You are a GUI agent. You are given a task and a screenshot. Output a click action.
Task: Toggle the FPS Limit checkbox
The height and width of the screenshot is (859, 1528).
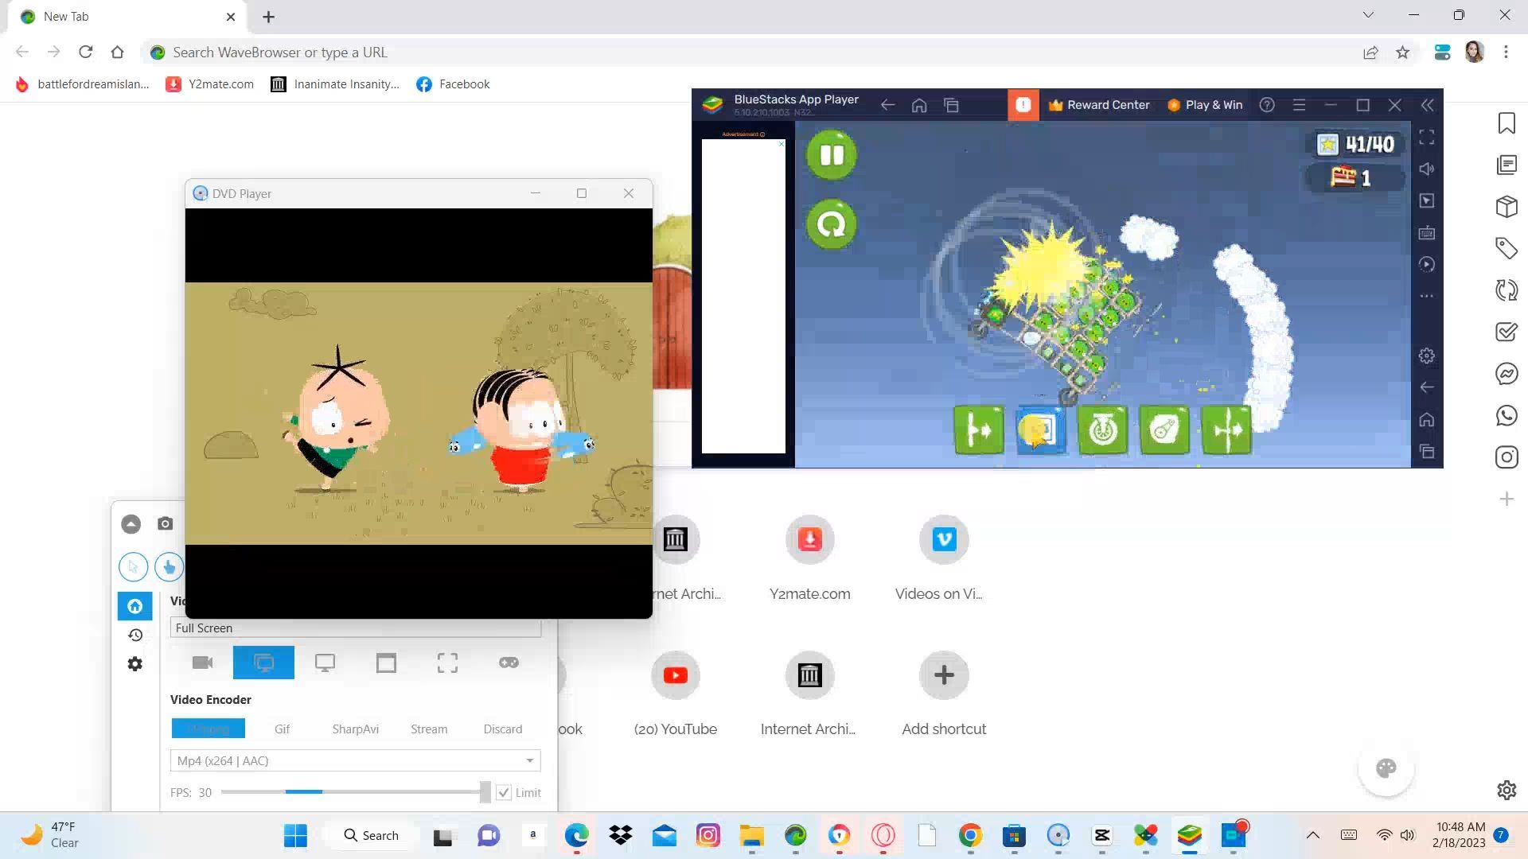504,792
